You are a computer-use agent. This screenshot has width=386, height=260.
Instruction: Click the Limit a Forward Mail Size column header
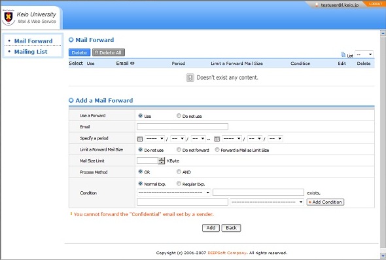click(x=237, y=64)
